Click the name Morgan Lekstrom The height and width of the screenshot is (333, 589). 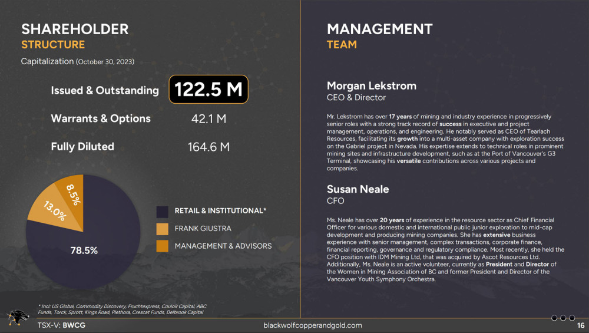point(372,85)
